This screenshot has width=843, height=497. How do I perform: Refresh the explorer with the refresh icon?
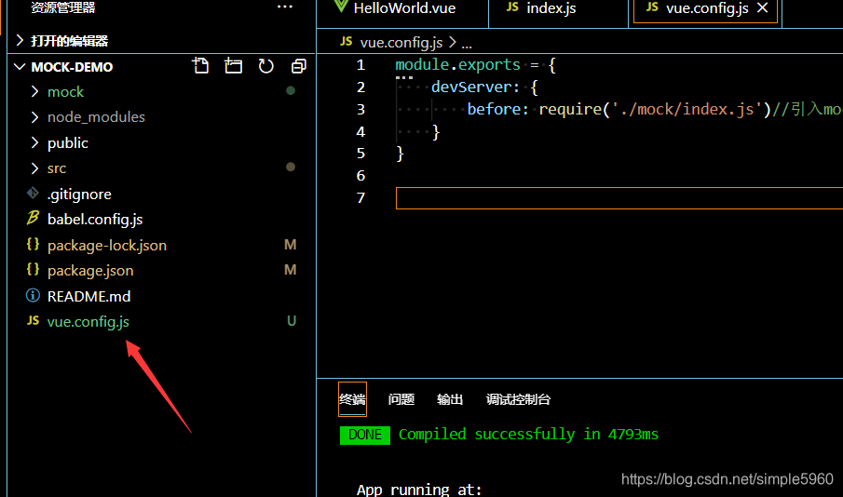(x=266, y=66)
